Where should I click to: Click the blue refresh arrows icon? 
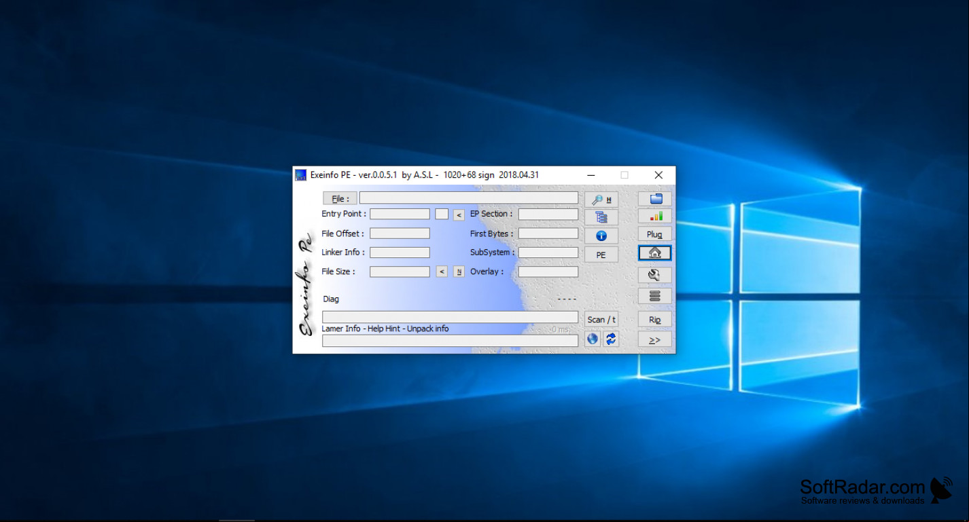point(611,339)
